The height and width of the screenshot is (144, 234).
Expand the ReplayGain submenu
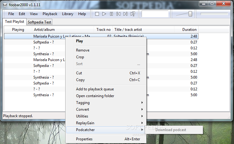tap(106, 123)
